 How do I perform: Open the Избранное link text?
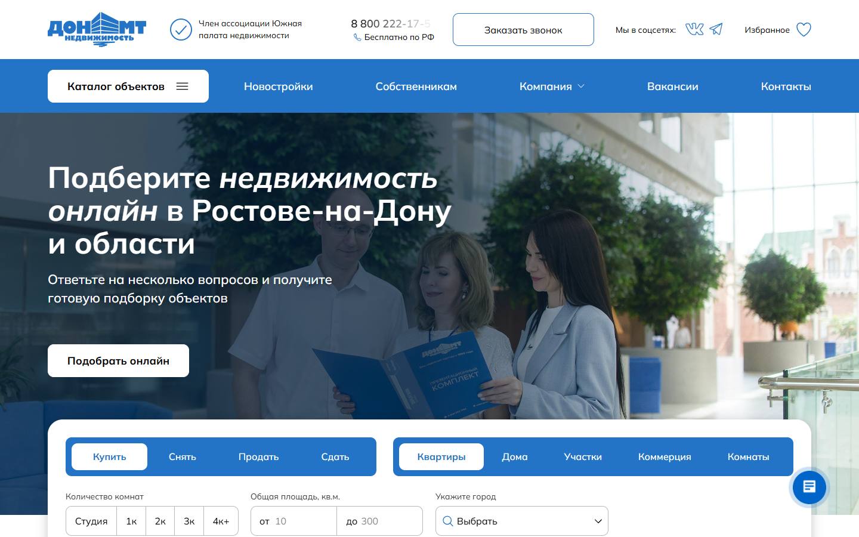coord(767,30)
